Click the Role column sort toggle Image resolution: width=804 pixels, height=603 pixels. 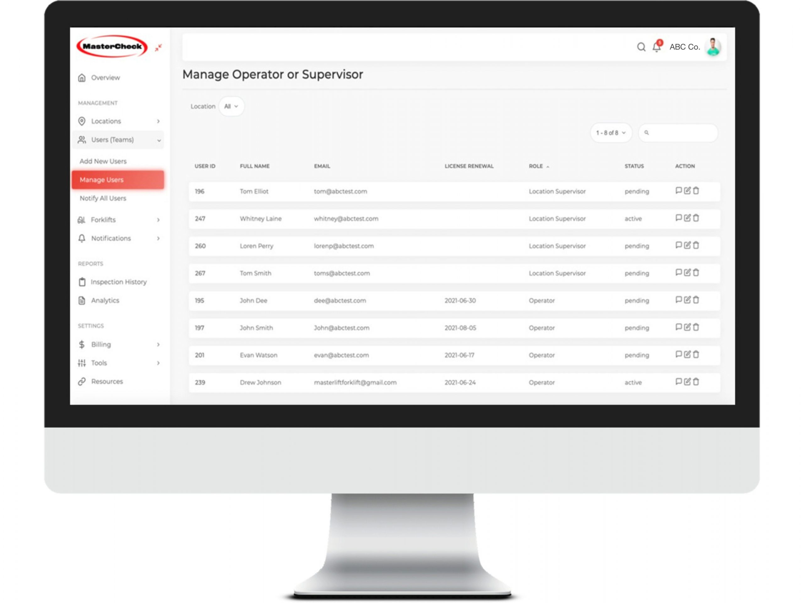[546, 166]
